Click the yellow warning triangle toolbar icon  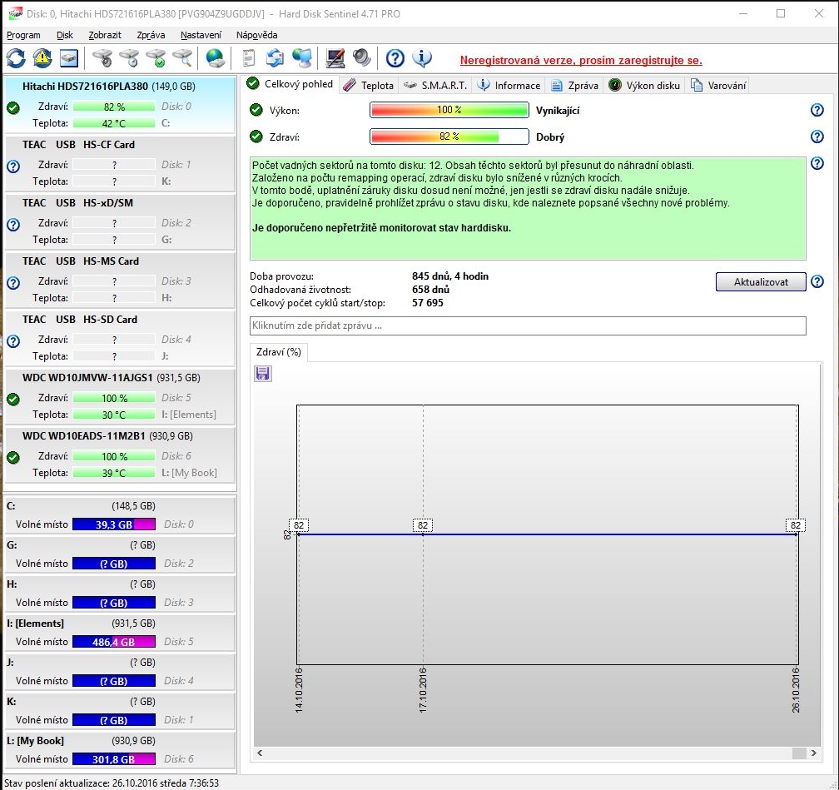pos(42,58)
